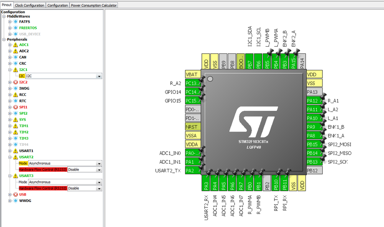Click the blue icon next to IWDG
Image resolution: width=384 pixels, height=227 pixels.
tap(15, 88)
